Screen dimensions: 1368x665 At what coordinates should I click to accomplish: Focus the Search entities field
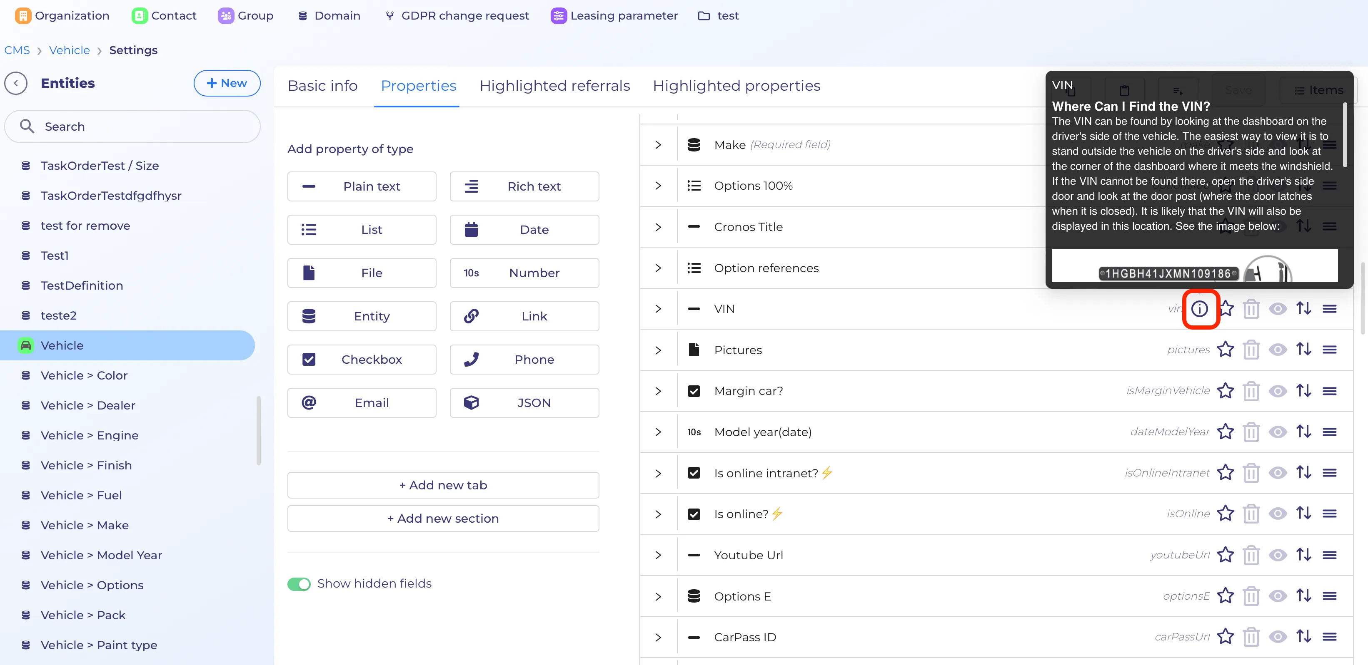click(132, 127)
